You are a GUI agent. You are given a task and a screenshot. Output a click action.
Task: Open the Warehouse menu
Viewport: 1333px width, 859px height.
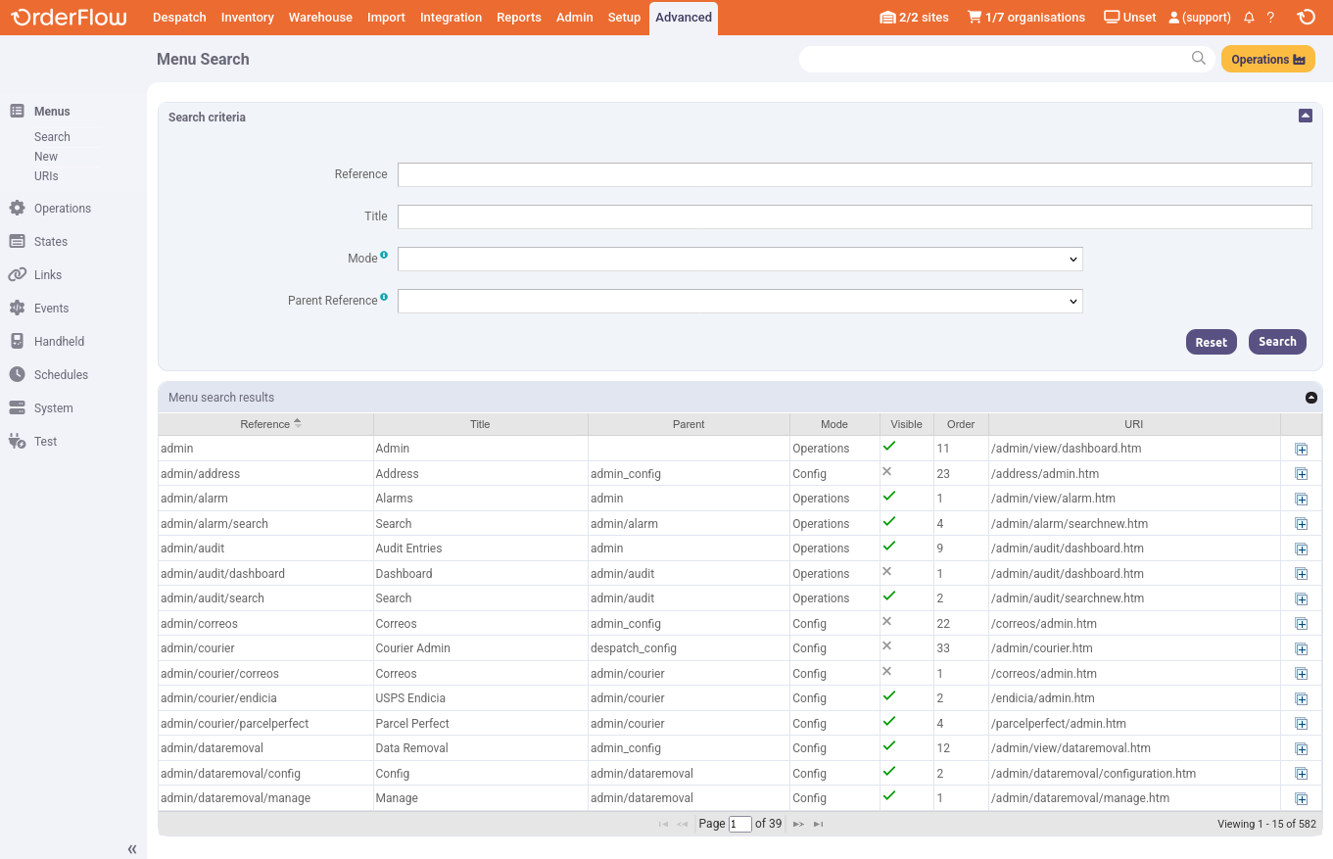pyautogui.click(x=320, y=18)
